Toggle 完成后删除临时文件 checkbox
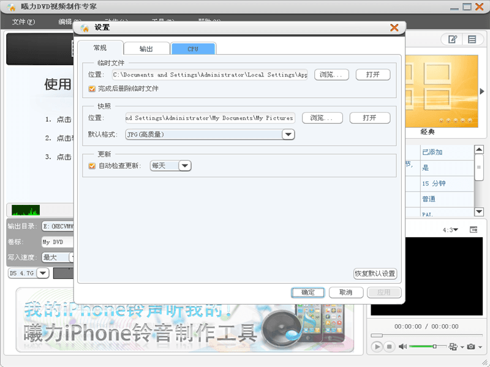This screenshot has width=490, height=367. [92, 89]
